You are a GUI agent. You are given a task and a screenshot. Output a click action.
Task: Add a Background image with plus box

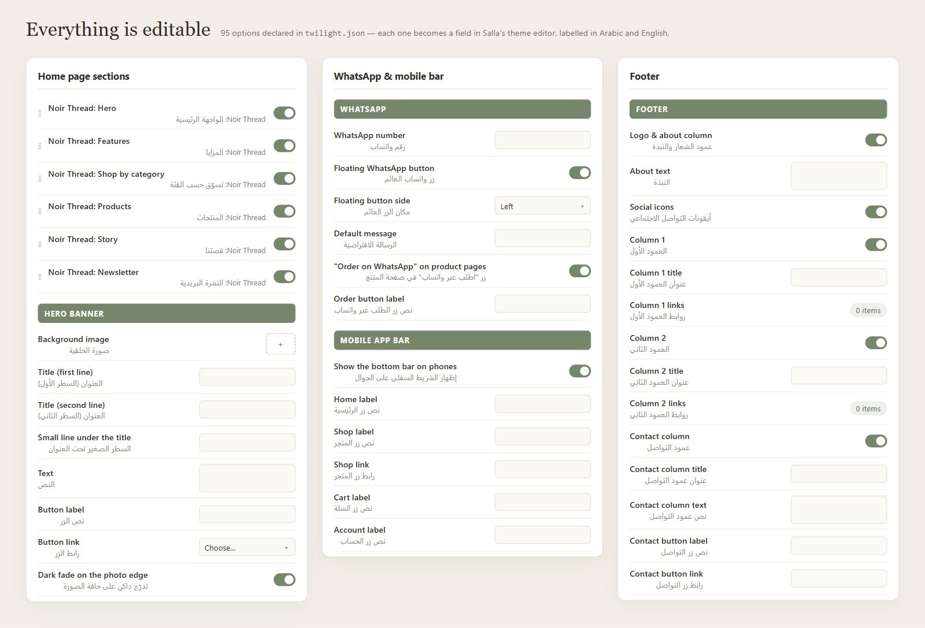(x=280, y=344)
